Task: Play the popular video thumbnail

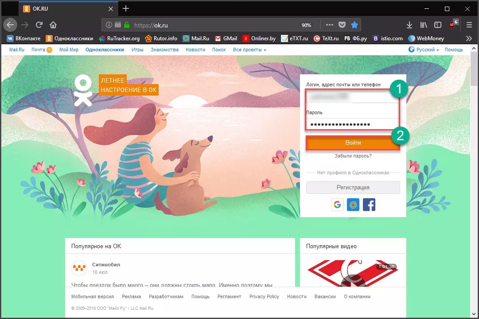Action: tap(353, 273)
